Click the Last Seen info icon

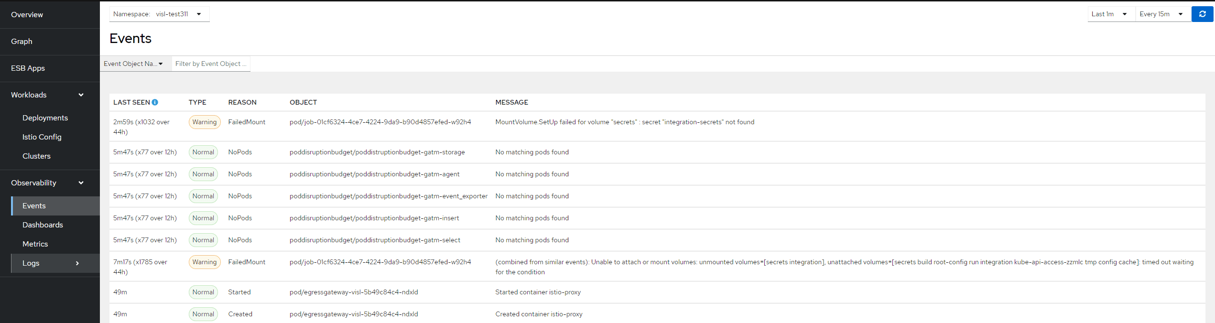pos(155,102)
